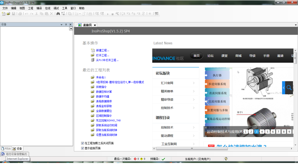The width and height of the screenshot is (298, 164).
Task: Click the Replace toolbar icon
Action: [x=63, y=14]
